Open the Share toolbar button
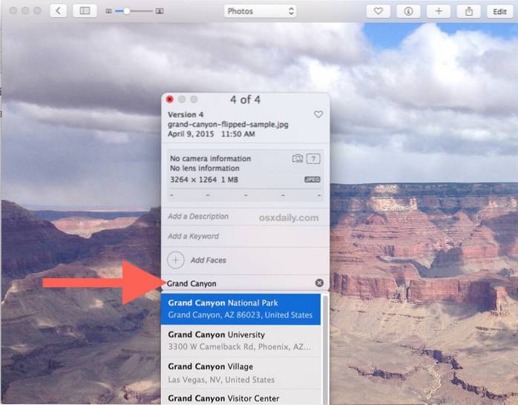This screenshot has height=405, width=518. (468, 11)
